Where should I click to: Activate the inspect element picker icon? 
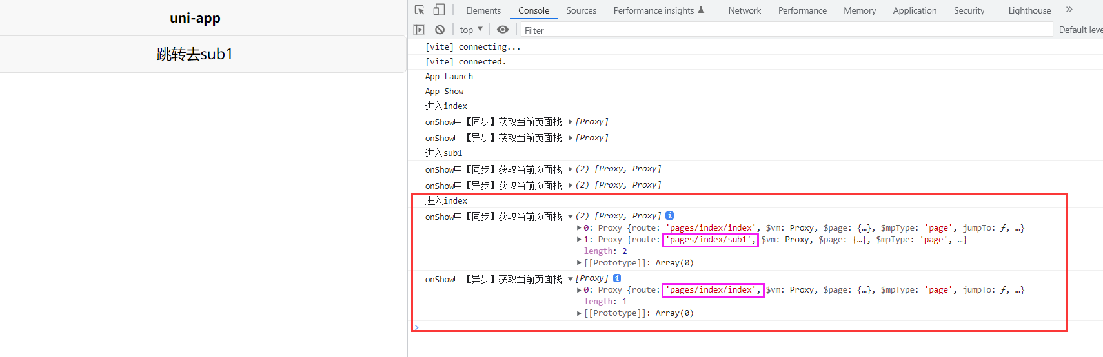coord(420,10)
